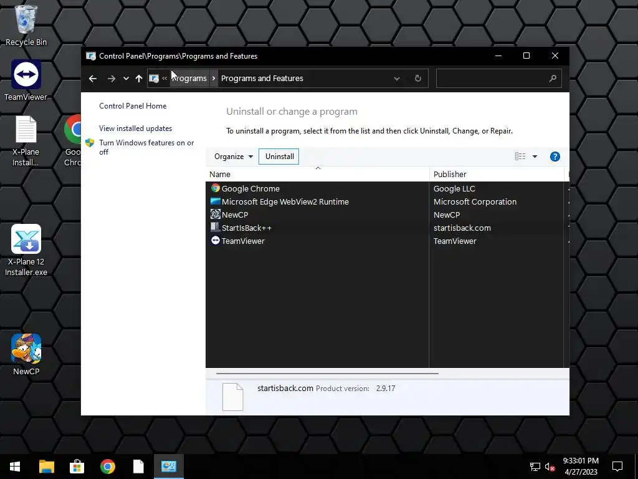Expand the address bar history dropdown
Viewport: 638px width, 479px height.
(x=397, y=78)
